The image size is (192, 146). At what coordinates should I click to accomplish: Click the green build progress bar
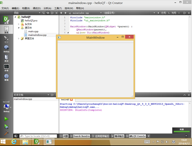click(182, 131)
